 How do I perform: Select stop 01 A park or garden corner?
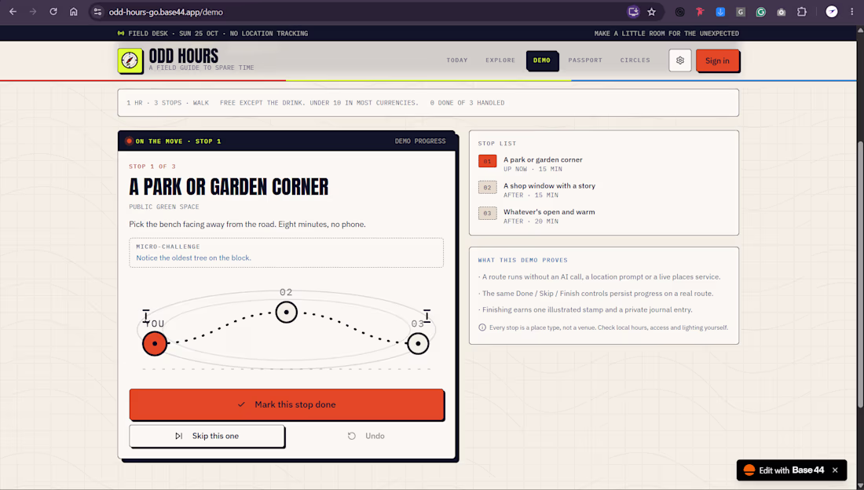(x=604, y=163)
